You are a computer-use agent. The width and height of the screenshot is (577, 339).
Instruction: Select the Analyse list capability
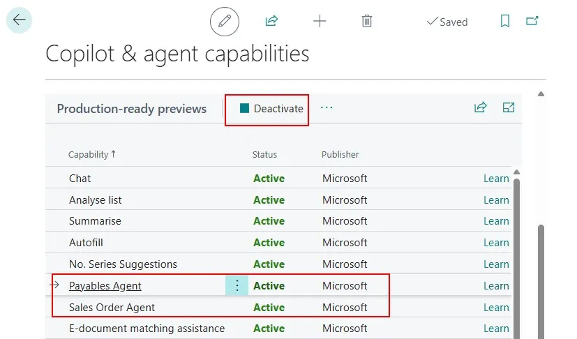click(96, 200)
